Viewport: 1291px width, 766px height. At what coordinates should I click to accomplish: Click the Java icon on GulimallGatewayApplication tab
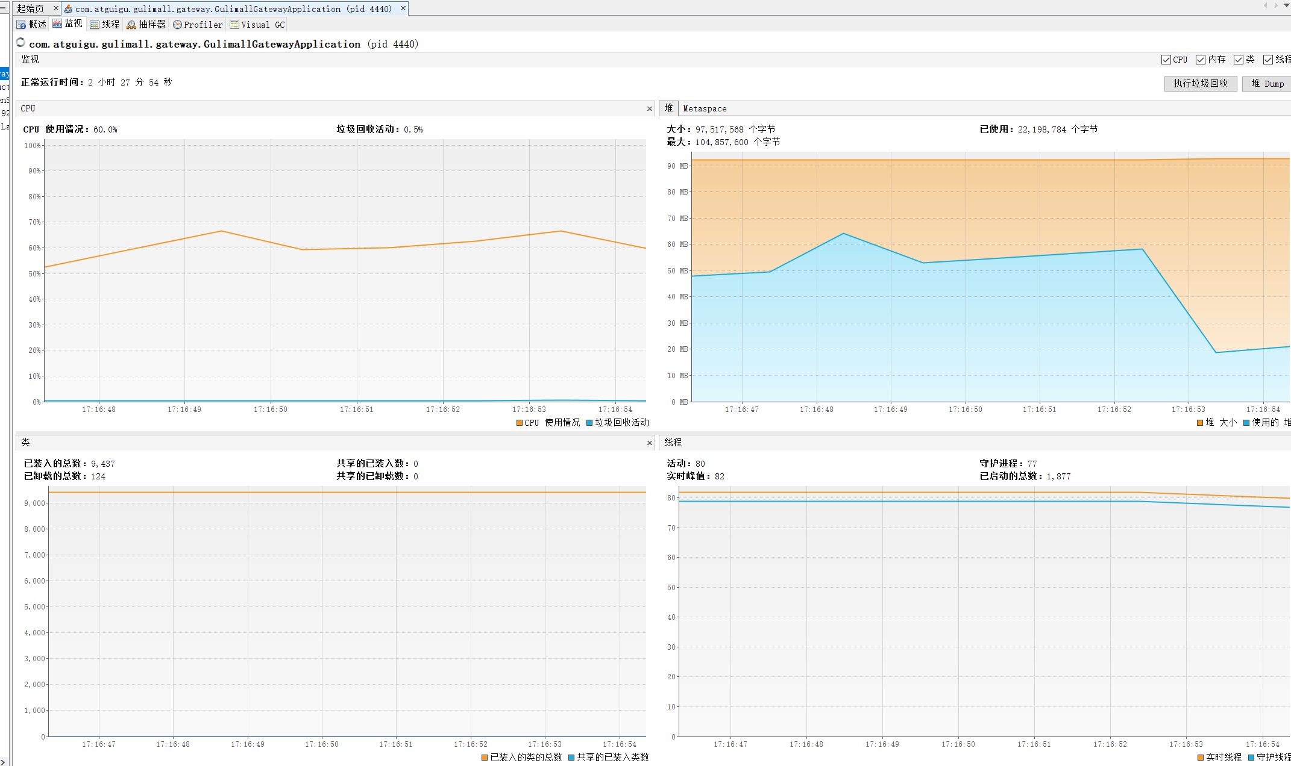[x=69, y=8]
